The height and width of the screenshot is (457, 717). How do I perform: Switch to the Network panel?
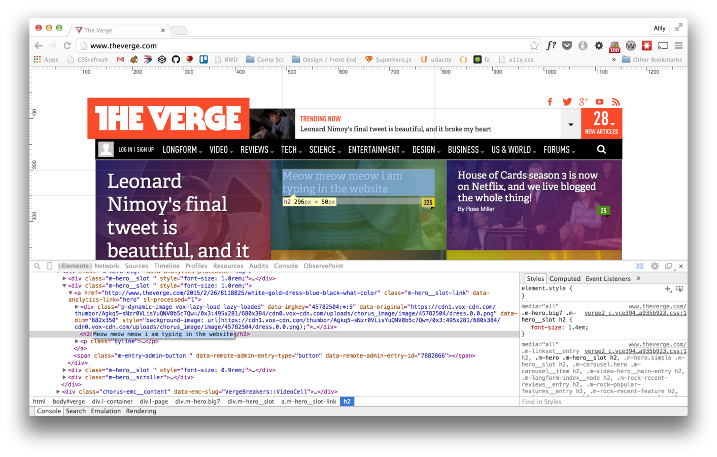coord(107,266)
